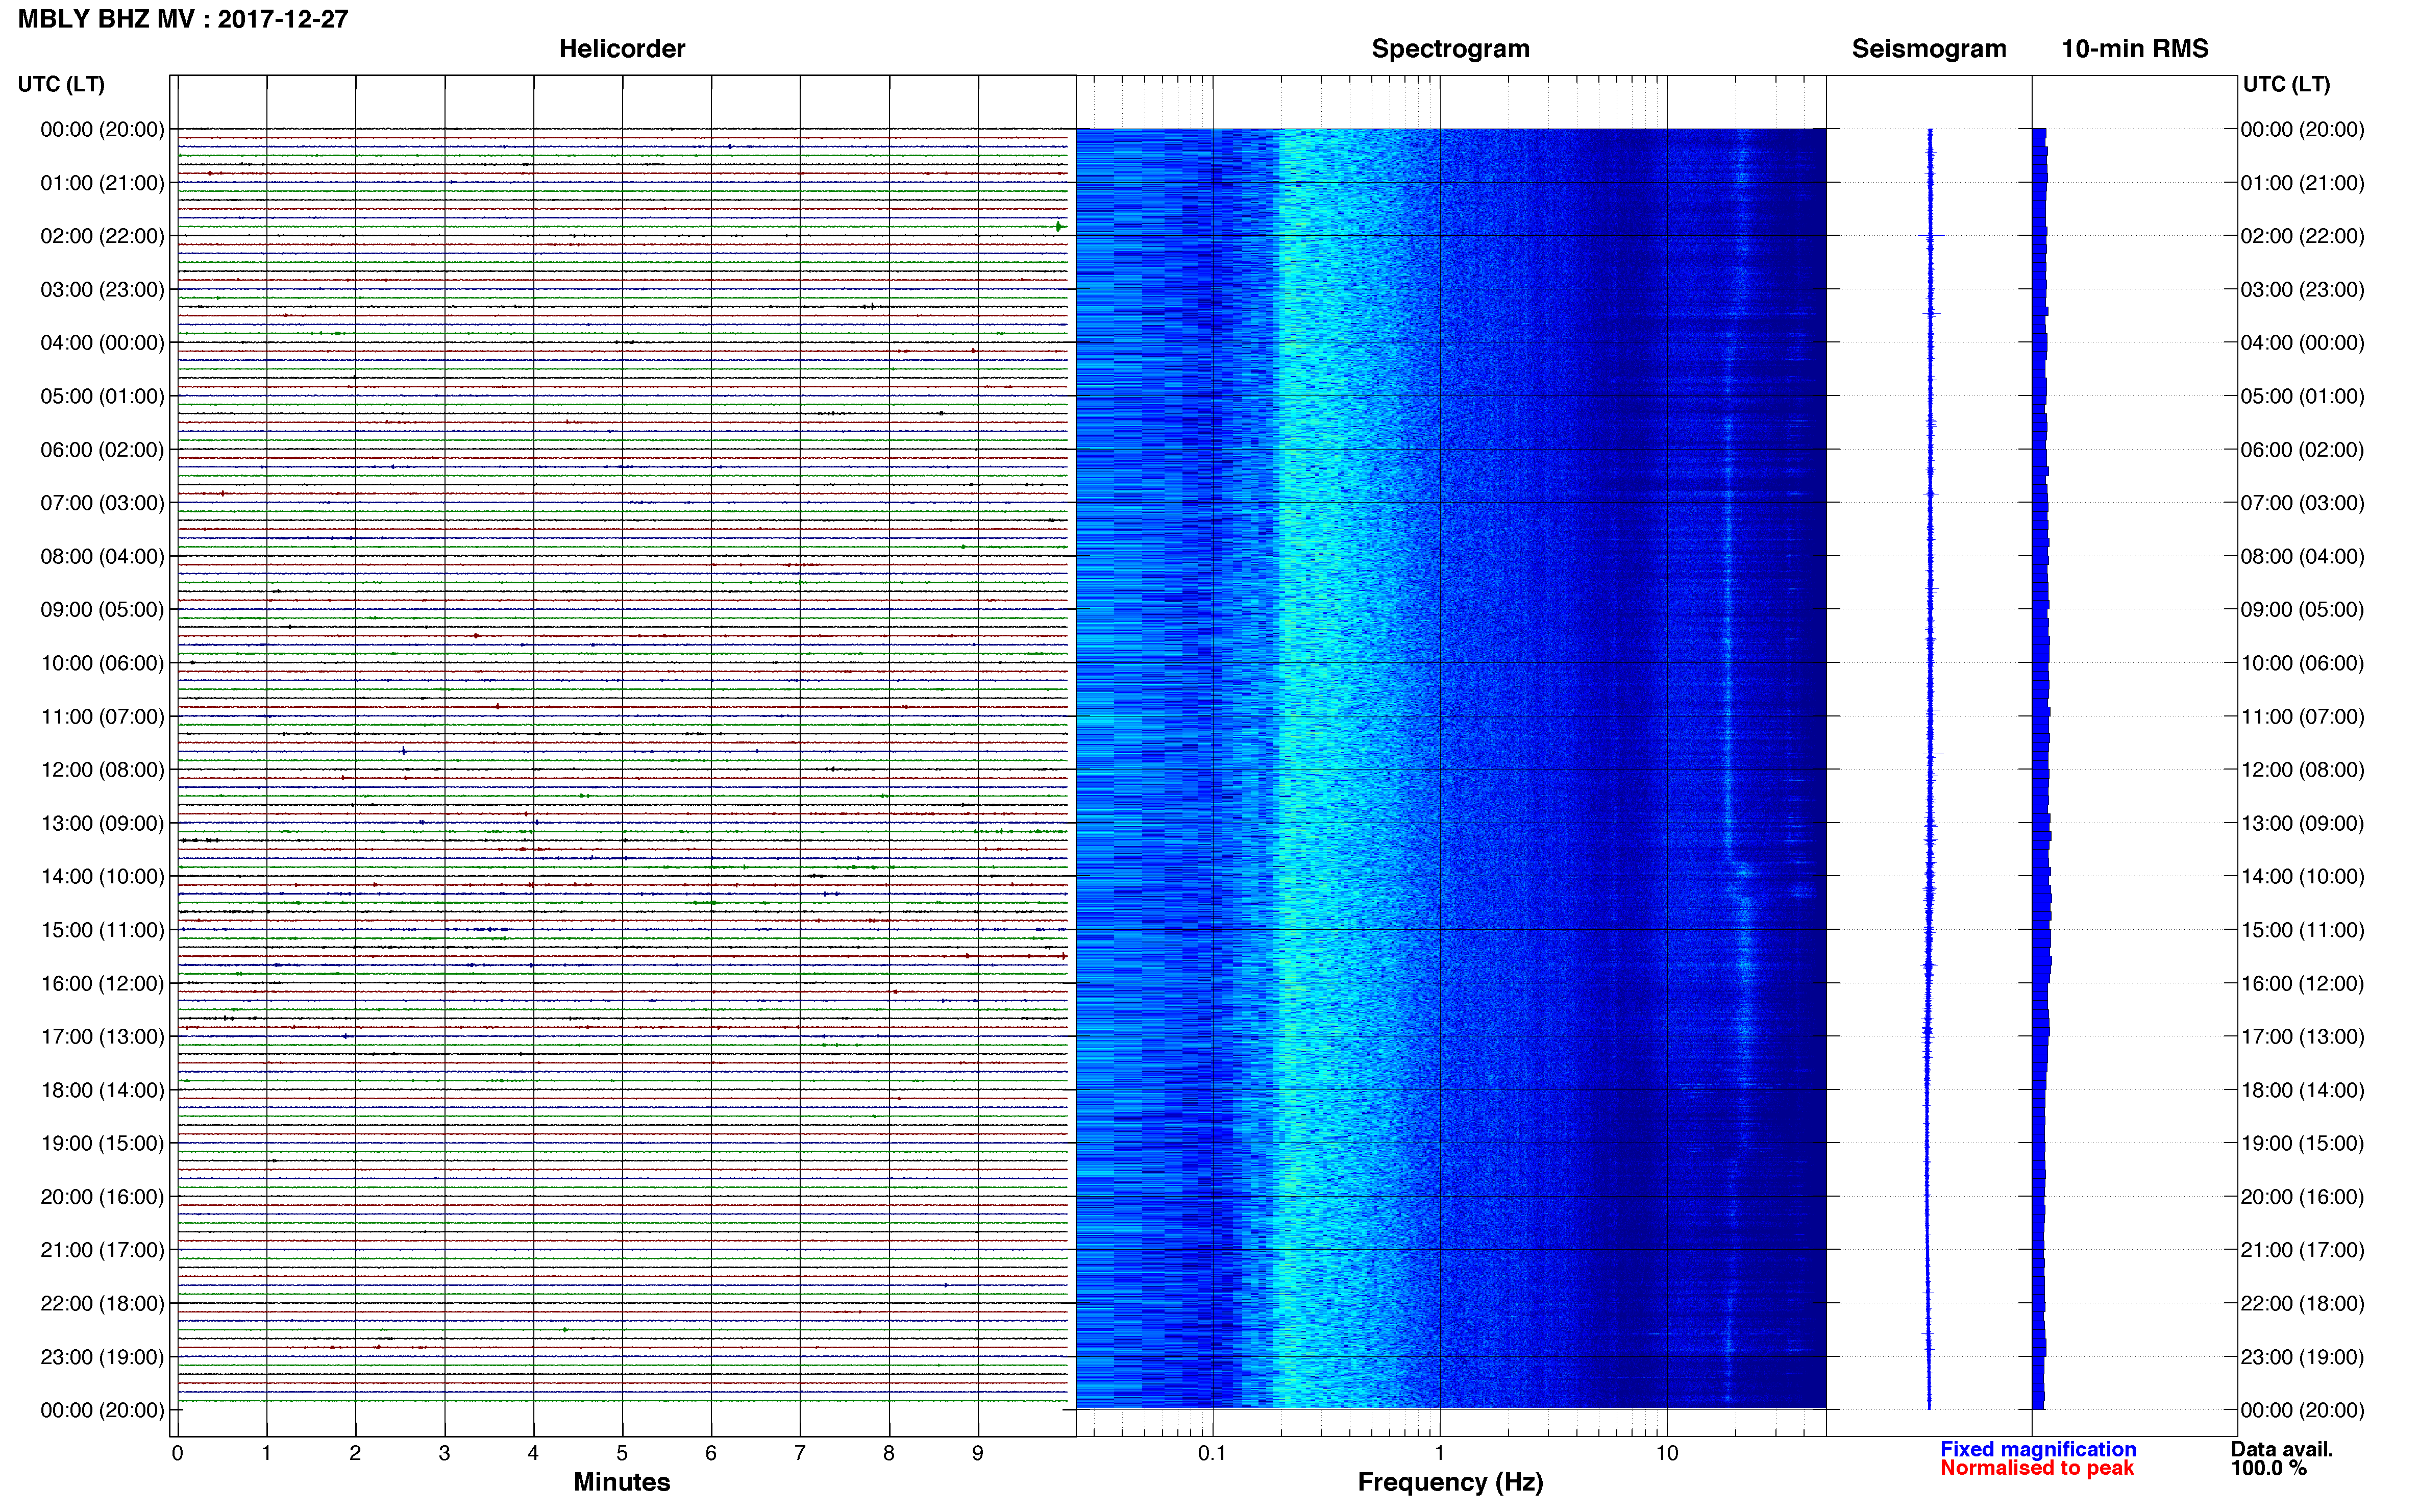The width and height of the screenshot is (2419, 1512).
Task: Click the 3 tick on Minutes axis
Action: click(x=444, y=1453)
